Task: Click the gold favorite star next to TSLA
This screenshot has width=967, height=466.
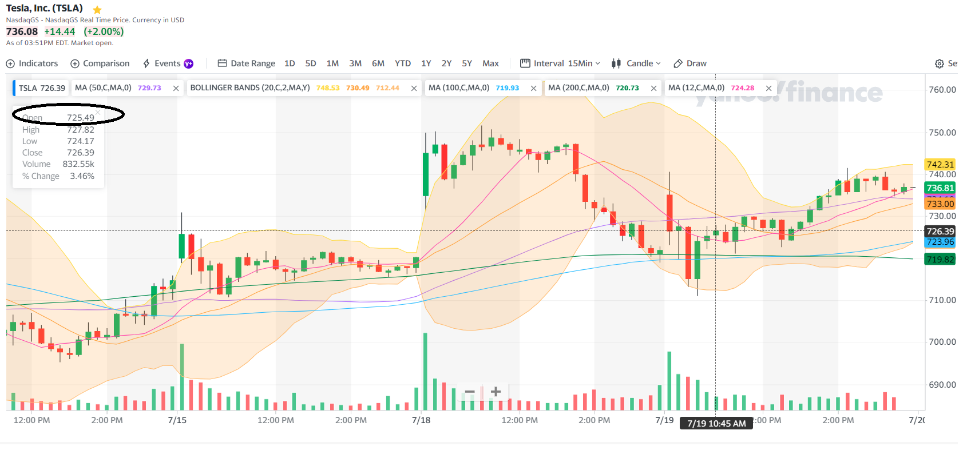Action: 97,10
